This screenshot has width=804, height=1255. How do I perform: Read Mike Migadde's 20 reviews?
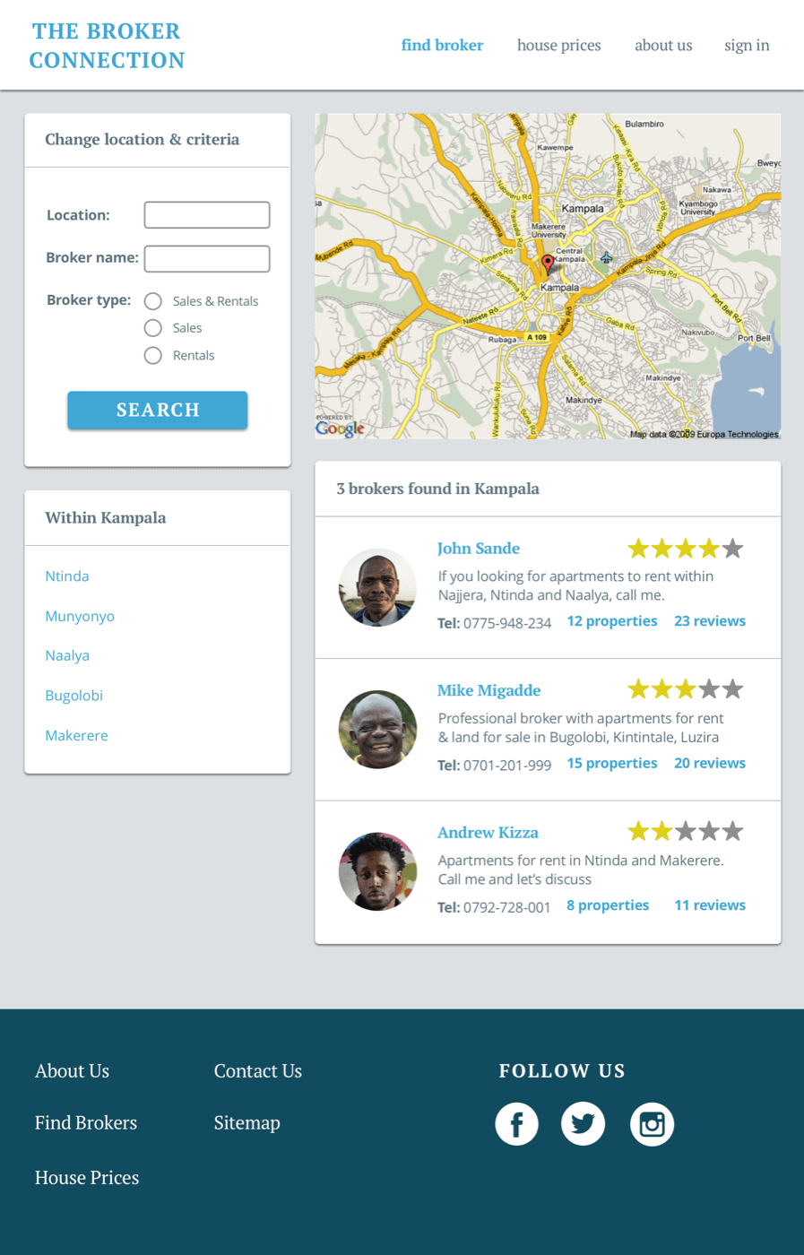[x=710, y=763]
